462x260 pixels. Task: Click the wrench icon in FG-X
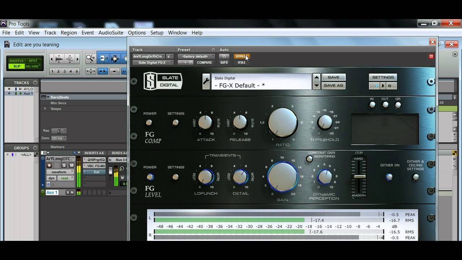point(206,81)
